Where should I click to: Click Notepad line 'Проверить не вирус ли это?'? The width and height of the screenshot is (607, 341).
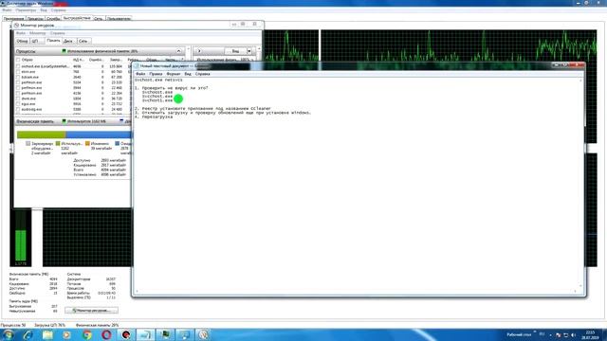175,88
